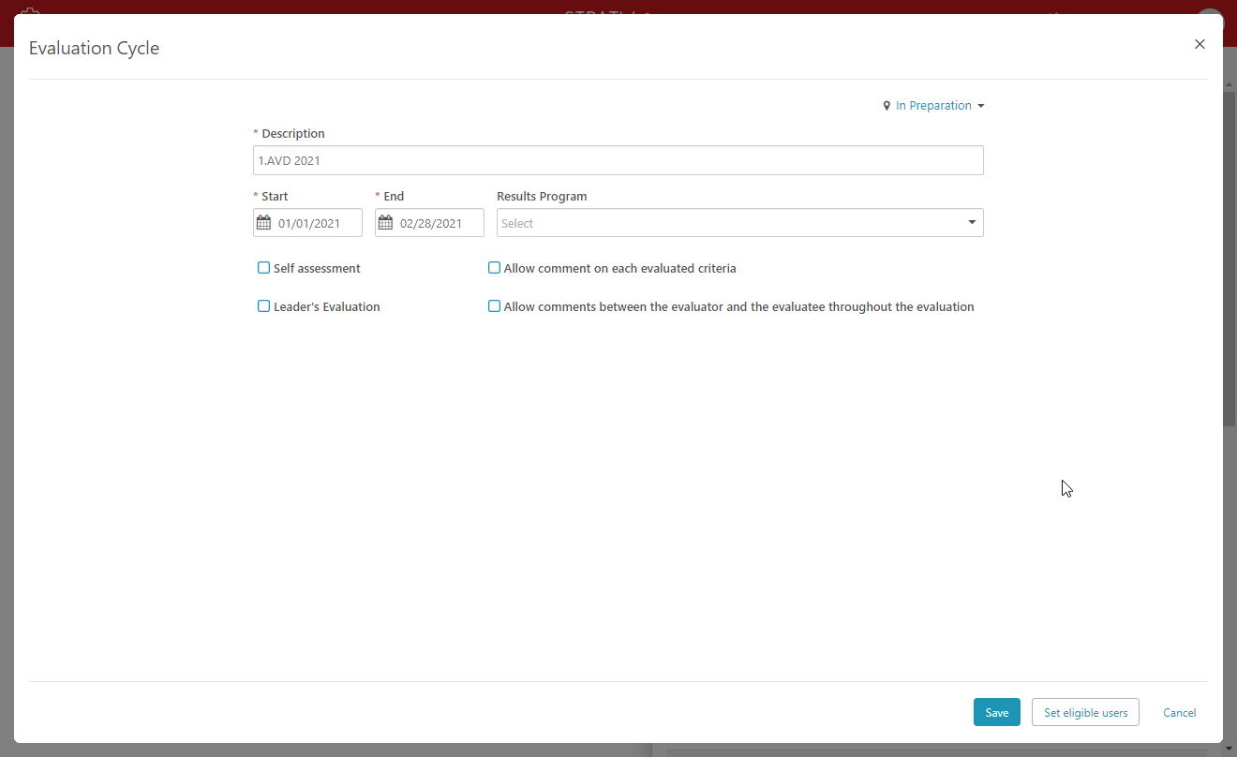Click the Description text field
This screenshot has height=757, width=1237.
[618, 160]
